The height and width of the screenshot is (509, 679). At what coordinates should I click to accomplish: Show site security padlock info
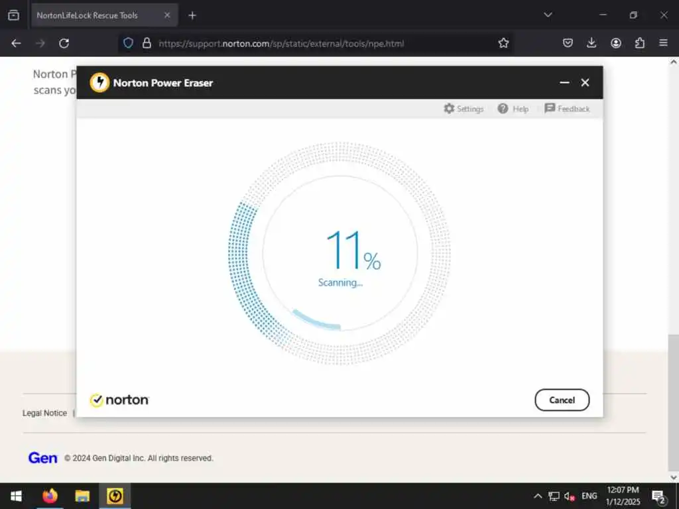coord(147,43)
